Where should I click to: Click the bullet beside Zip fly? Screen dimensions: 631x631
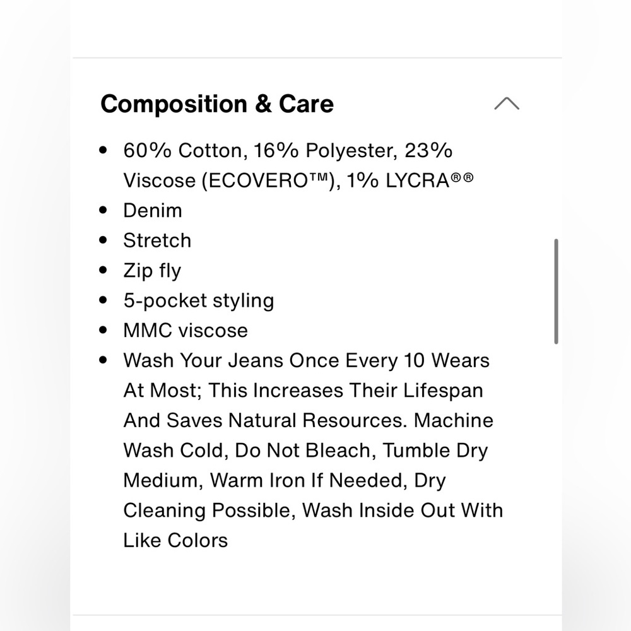pyautogui.click(x=103, y=270)
